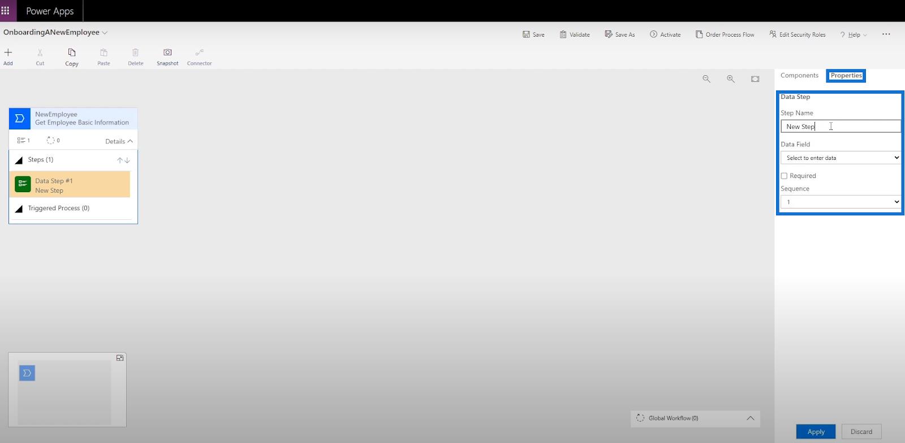Open the Power Apps app launcher grid
The width and height of the screenshot is (905, 443).
6,11
